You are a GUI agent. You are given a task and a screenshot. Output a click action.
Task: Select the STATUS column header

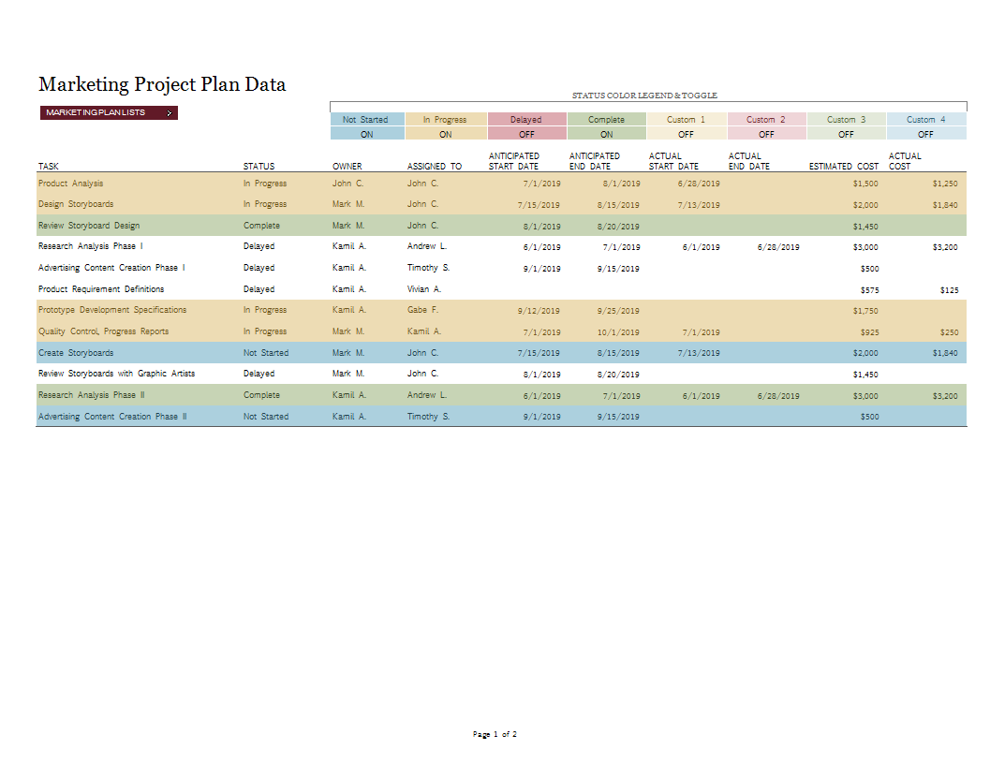point(259,167)
